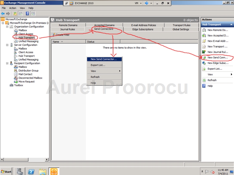
Task: Select Distribution Group in the tree
Action: pos(28,70)
